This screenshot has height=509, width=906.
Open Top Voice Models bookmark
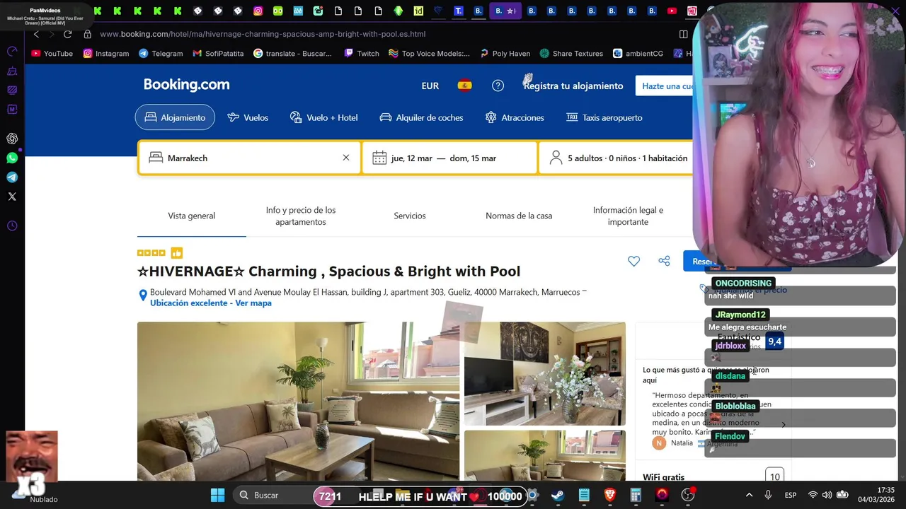429,53
